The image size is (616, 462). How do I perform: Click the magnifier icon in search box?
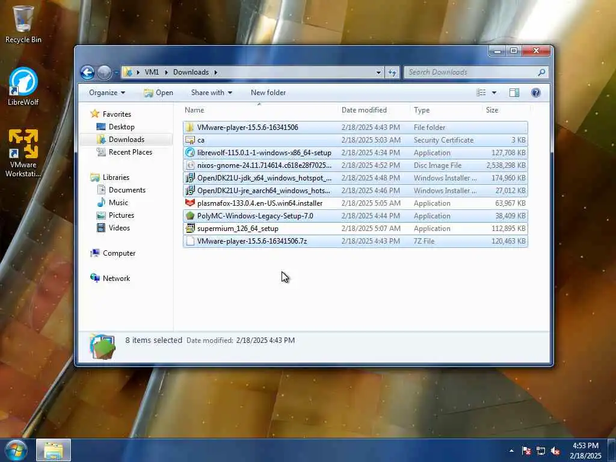click(x=541, y=72)
